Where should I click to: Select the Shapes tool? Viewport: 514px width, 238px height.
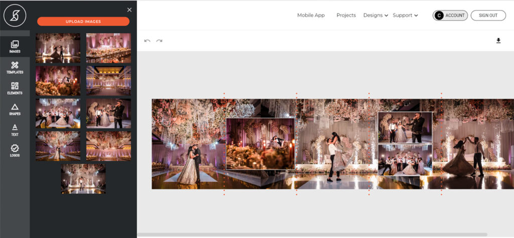15,109
